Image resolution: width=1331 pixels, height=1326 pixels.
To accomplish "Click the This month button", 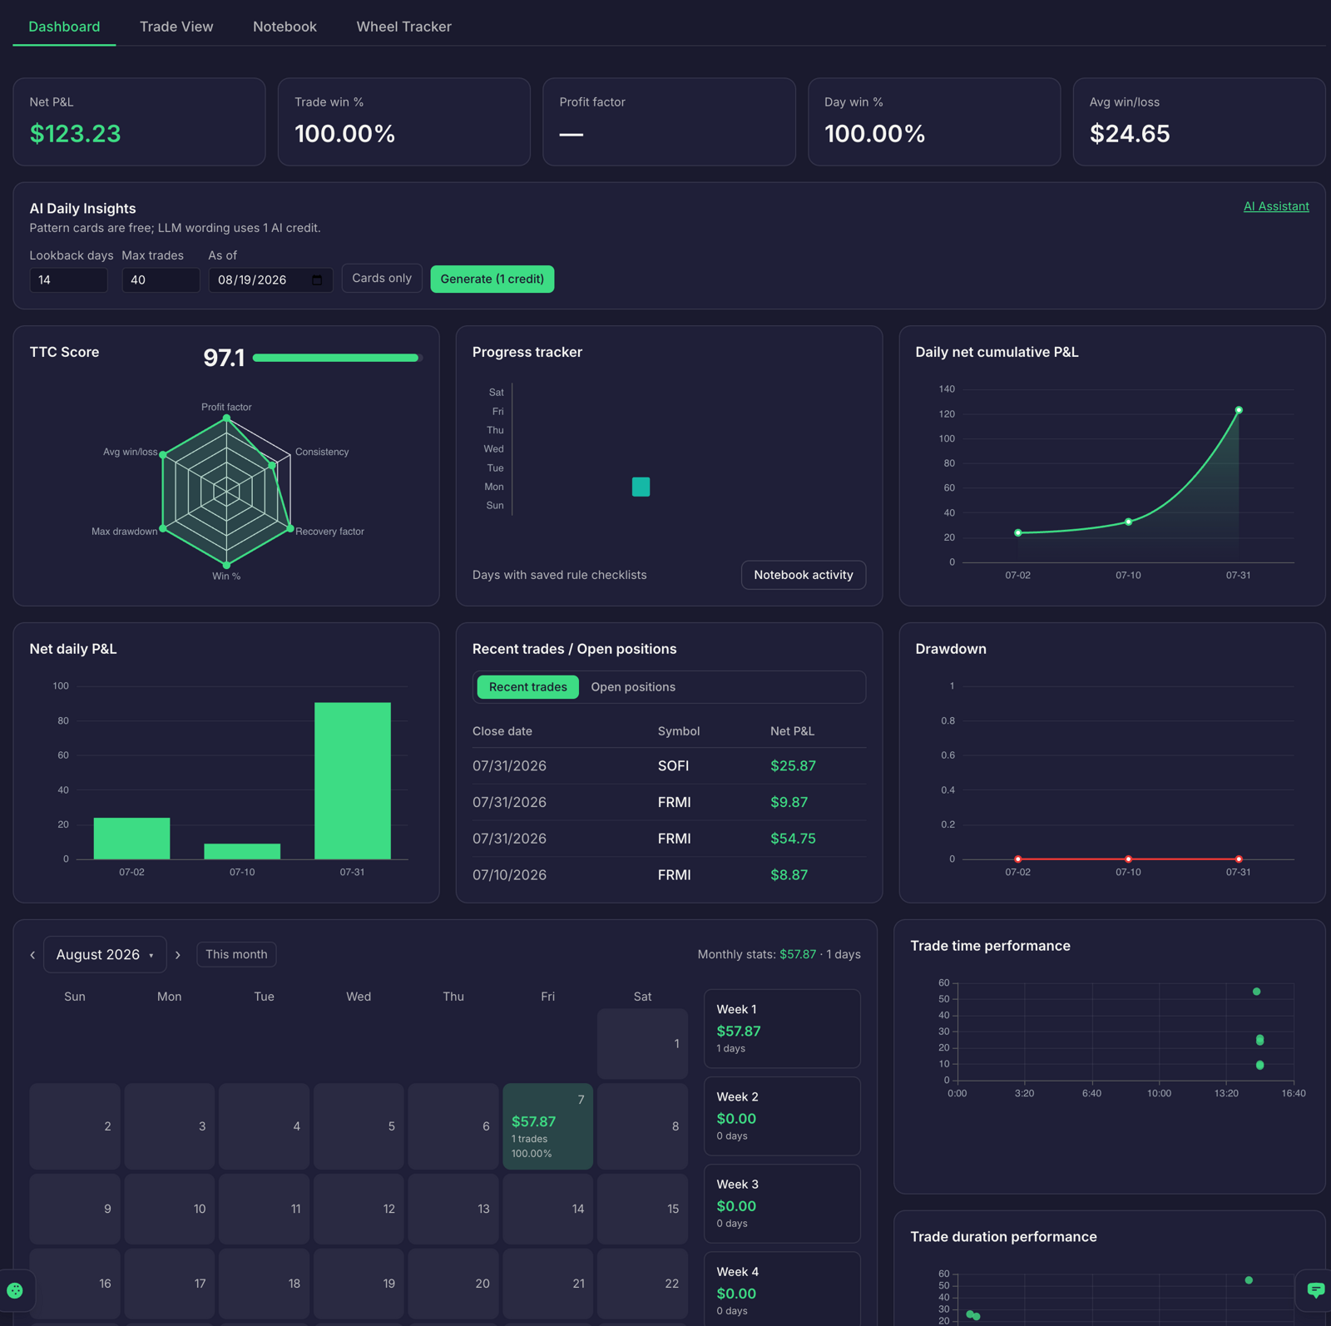I will 236,954.
